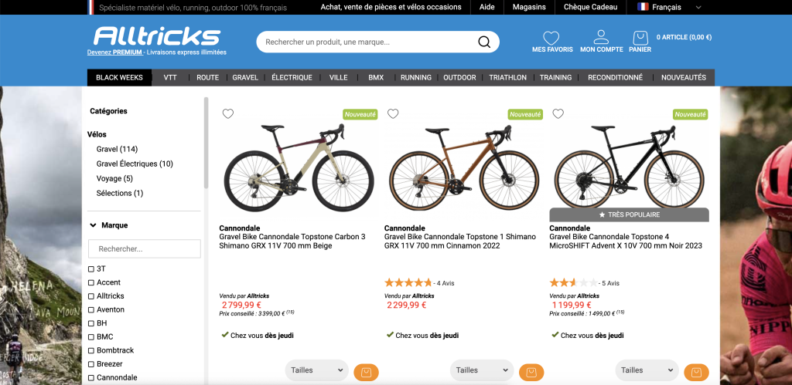
Task: Open Gravel Électriques (10) category
Action: (135, 164)
